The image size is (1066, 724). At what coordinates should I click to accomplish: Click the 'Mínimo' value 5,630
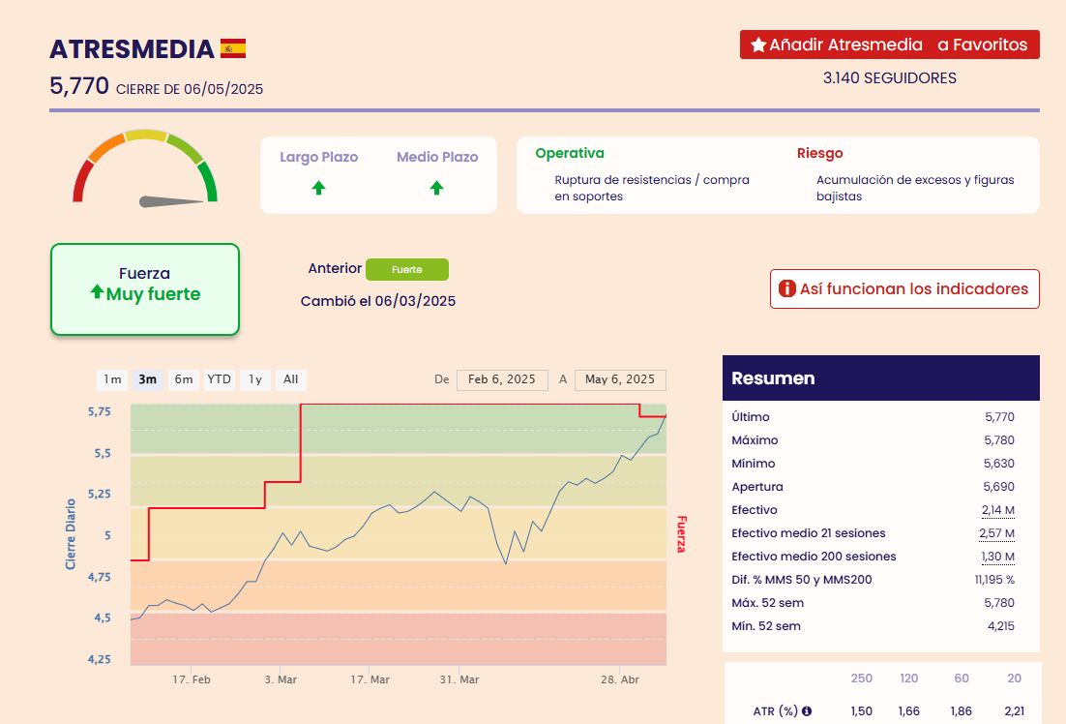click(999, 464)
